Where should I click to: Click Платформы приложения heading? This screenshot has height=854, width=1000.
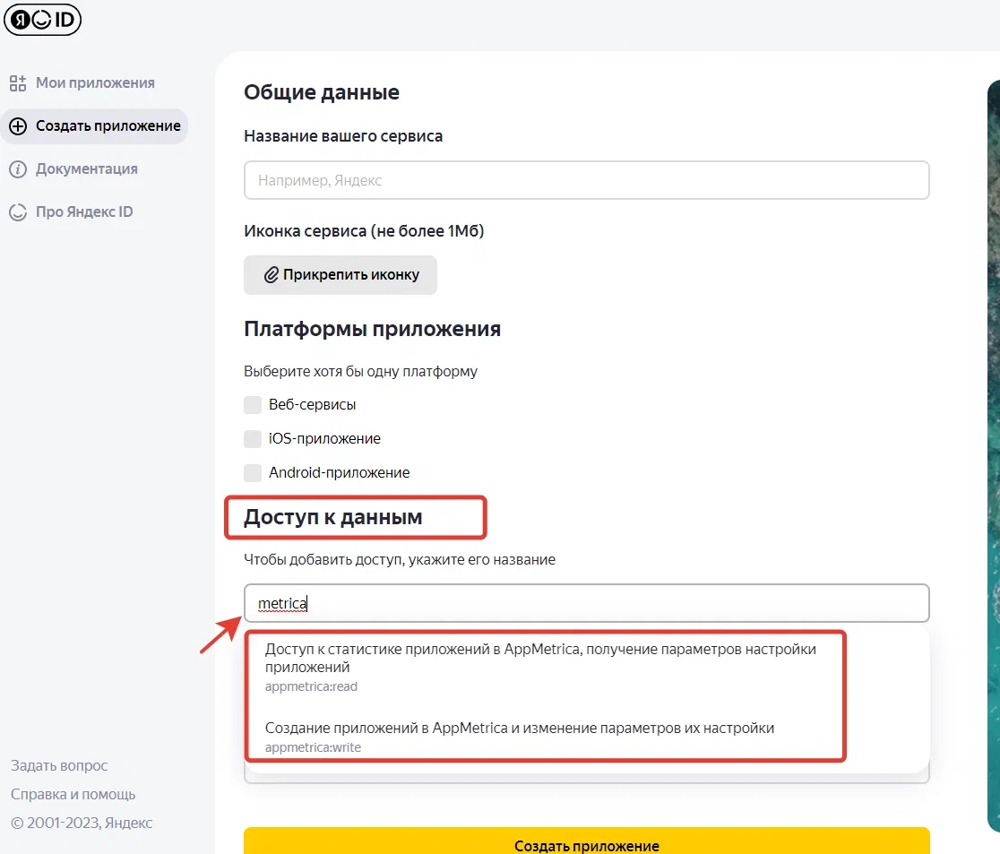click(373, 329)
